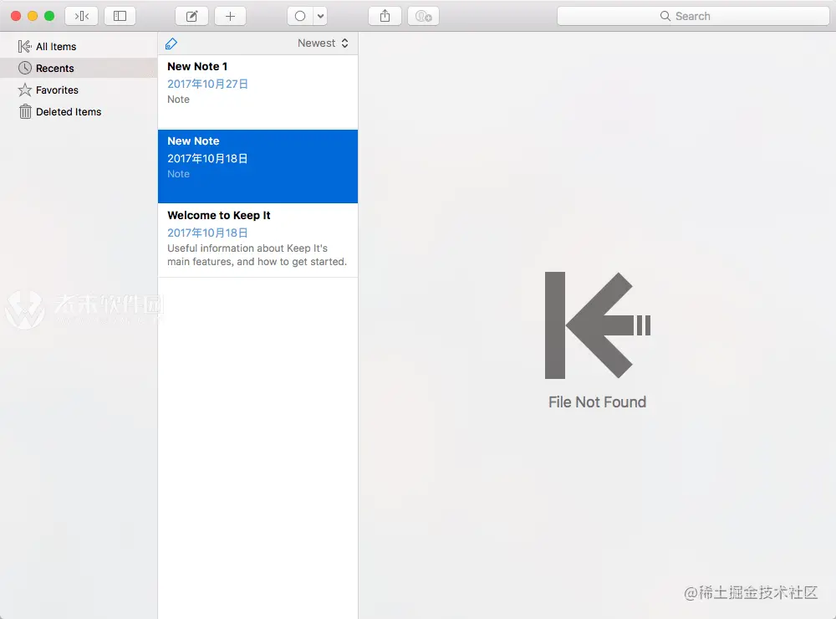Minimize the window with yellow button
836x619 pixels.
(x=33, y=16)
